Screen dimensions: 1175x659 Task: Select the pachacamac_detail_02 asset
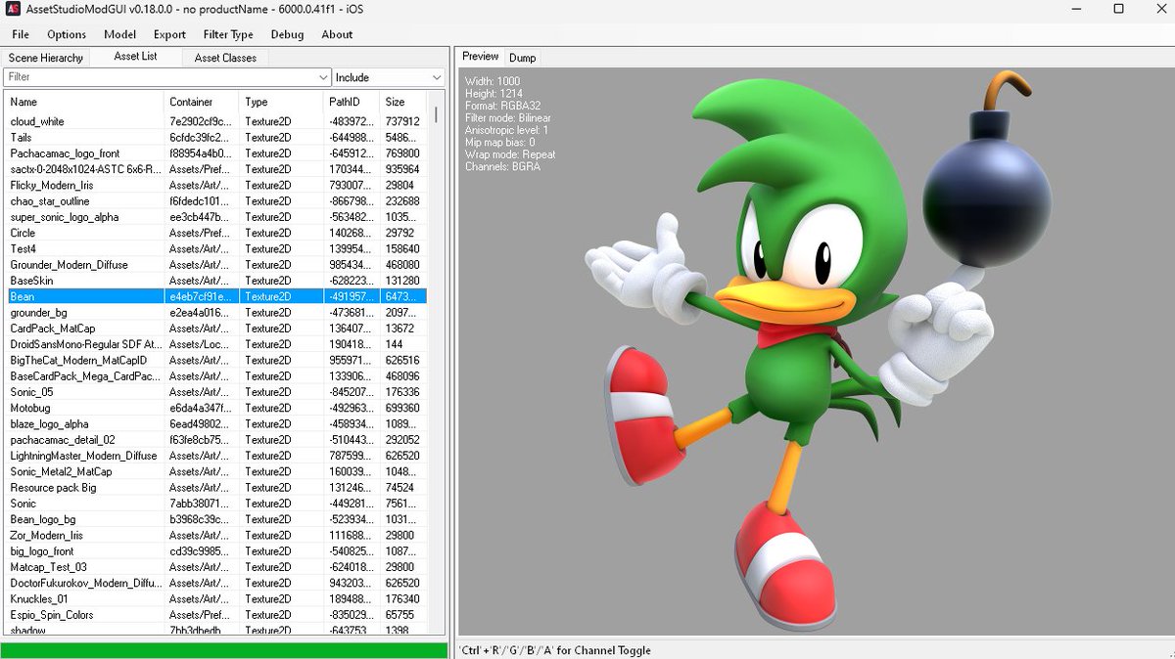(x=215, y=440)
